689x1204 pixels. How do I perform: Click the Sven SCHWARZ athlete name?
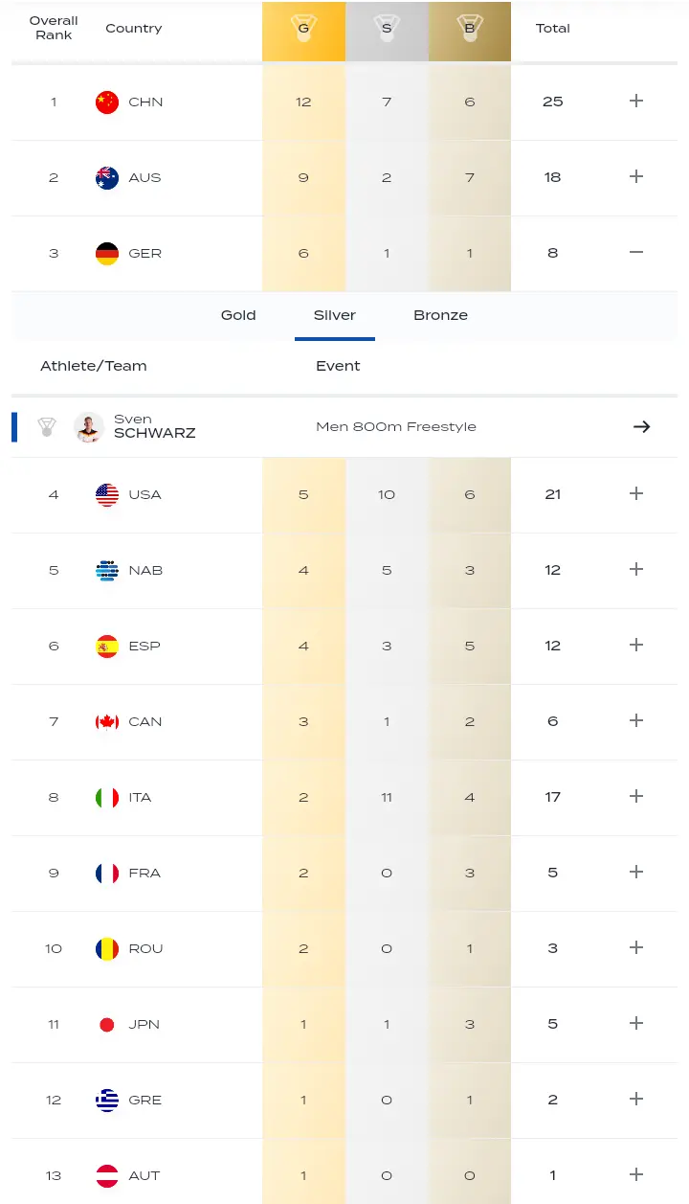pyautogui.click(x=154, y=426)
